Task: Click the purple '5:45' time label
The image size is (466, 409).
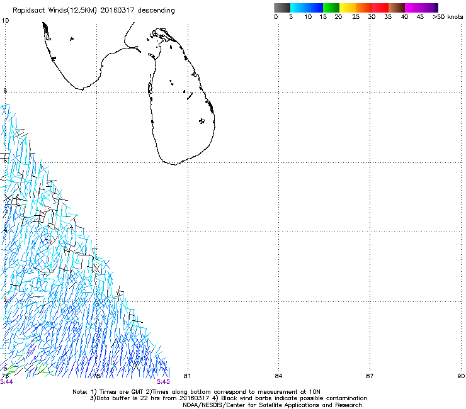Action: click(164, 382)
